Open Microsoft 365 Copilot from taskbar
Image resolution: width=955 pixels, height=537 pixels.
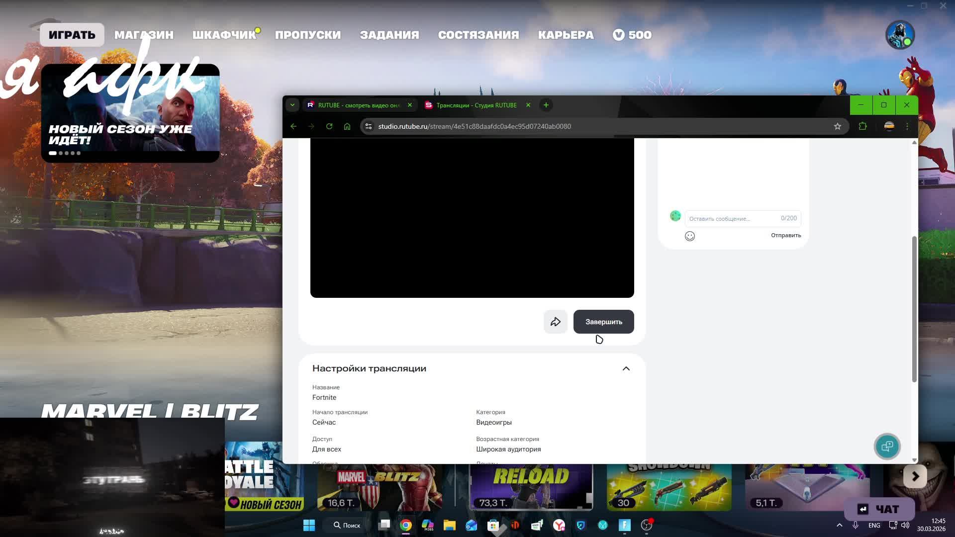click(x=428, y=525)
